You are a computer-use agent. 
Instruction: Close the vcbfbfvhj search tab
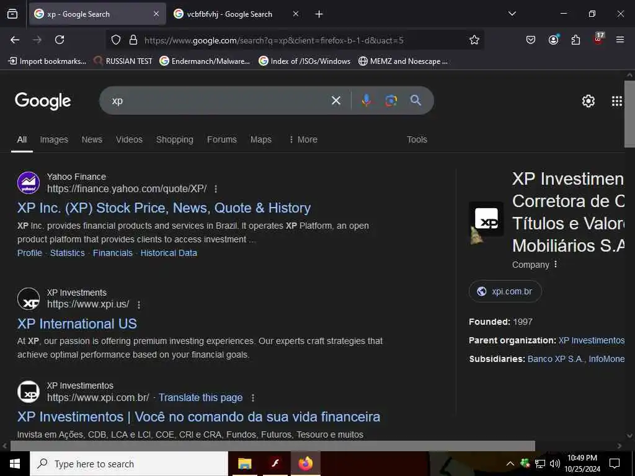click(296, 14)
